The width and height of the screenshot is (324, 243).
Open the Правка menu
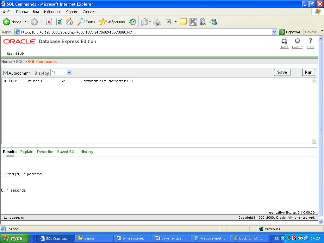pos(22,12)
